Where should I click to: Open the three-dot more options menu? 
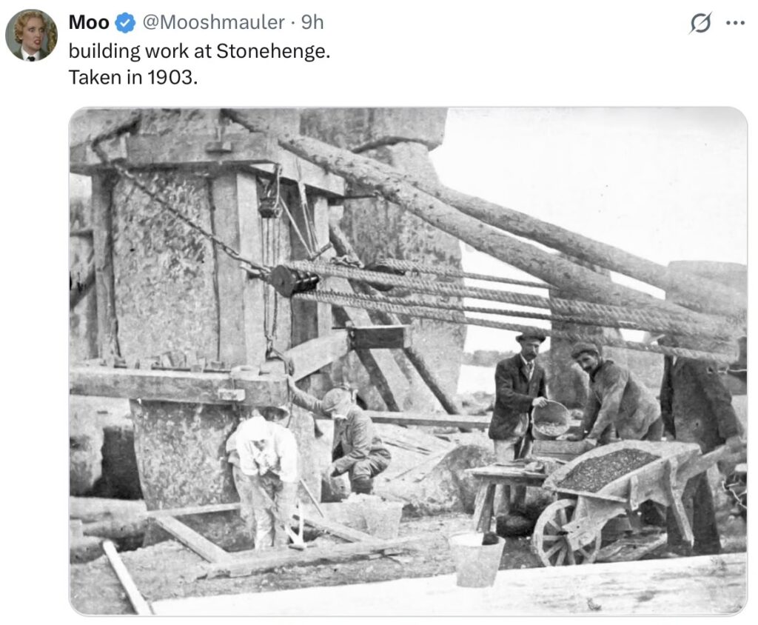[735, 23]
